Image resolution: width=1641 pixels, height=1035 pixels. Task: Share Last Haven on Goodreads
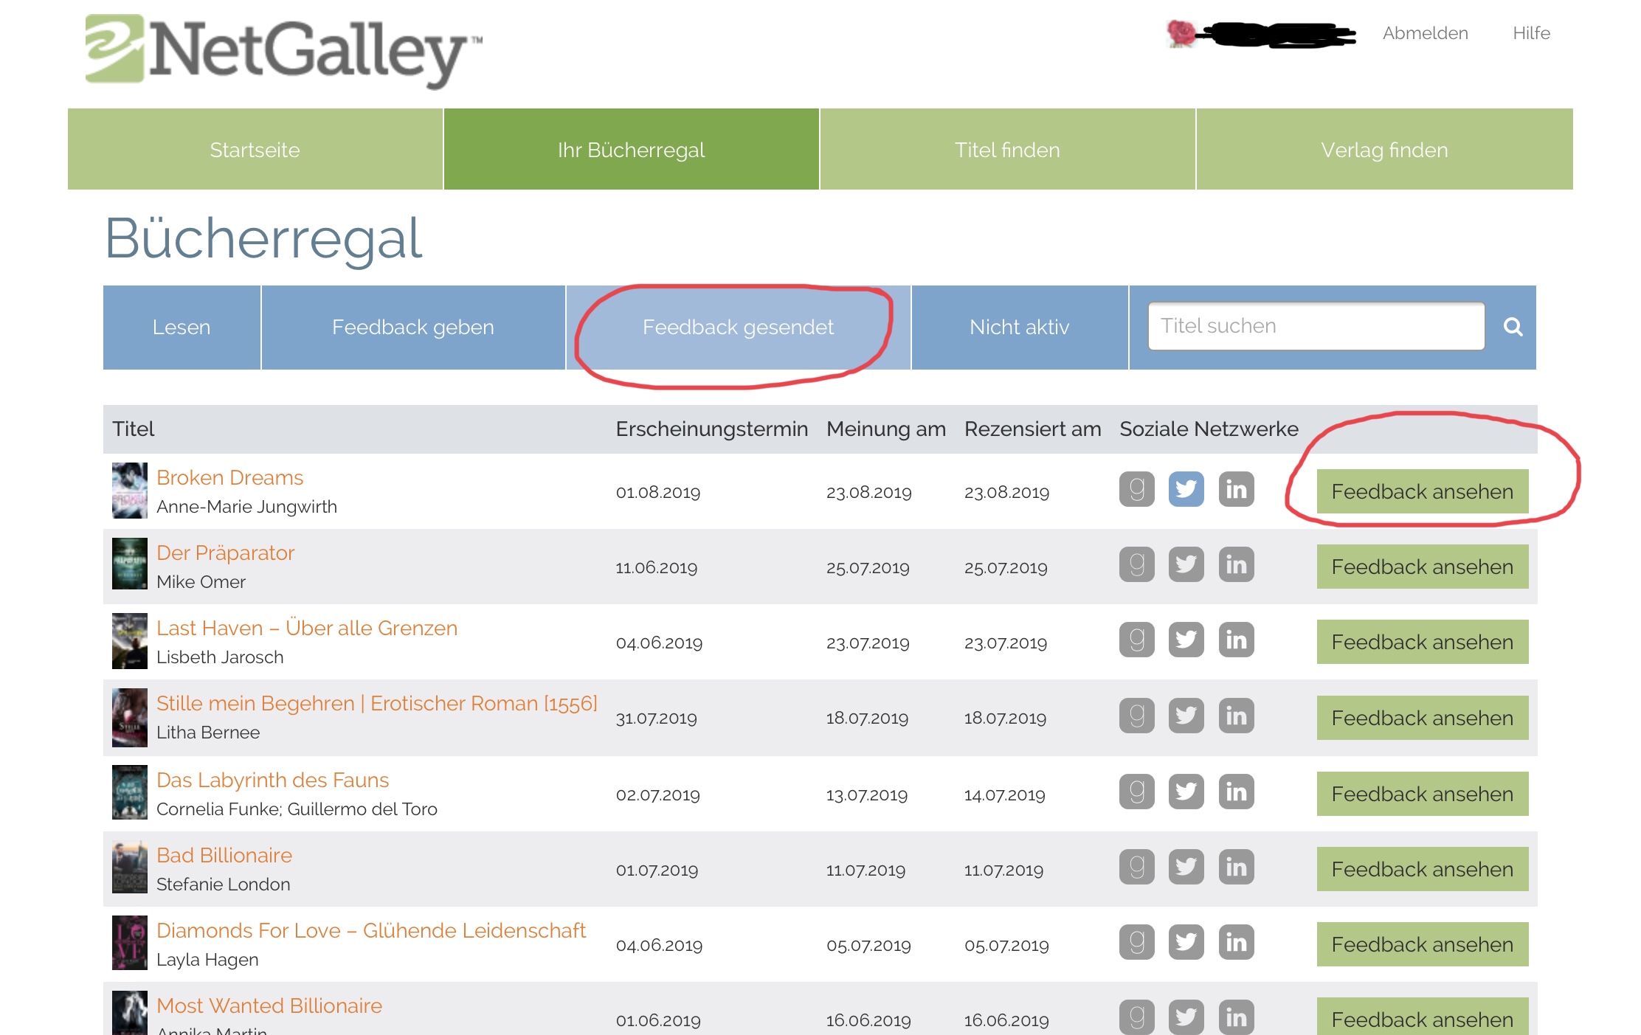1137,640
